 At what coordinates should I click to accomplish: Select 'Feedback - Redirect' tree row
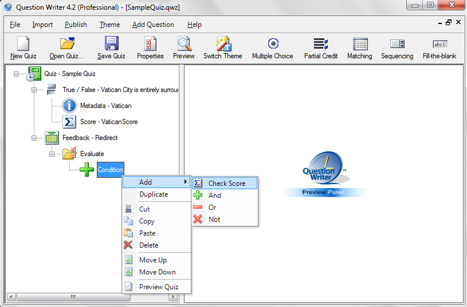click(90, 138)
